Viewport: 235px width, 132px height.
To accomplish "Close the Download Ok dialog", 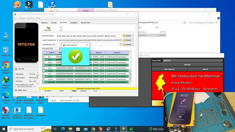I will tap(87, 45).
